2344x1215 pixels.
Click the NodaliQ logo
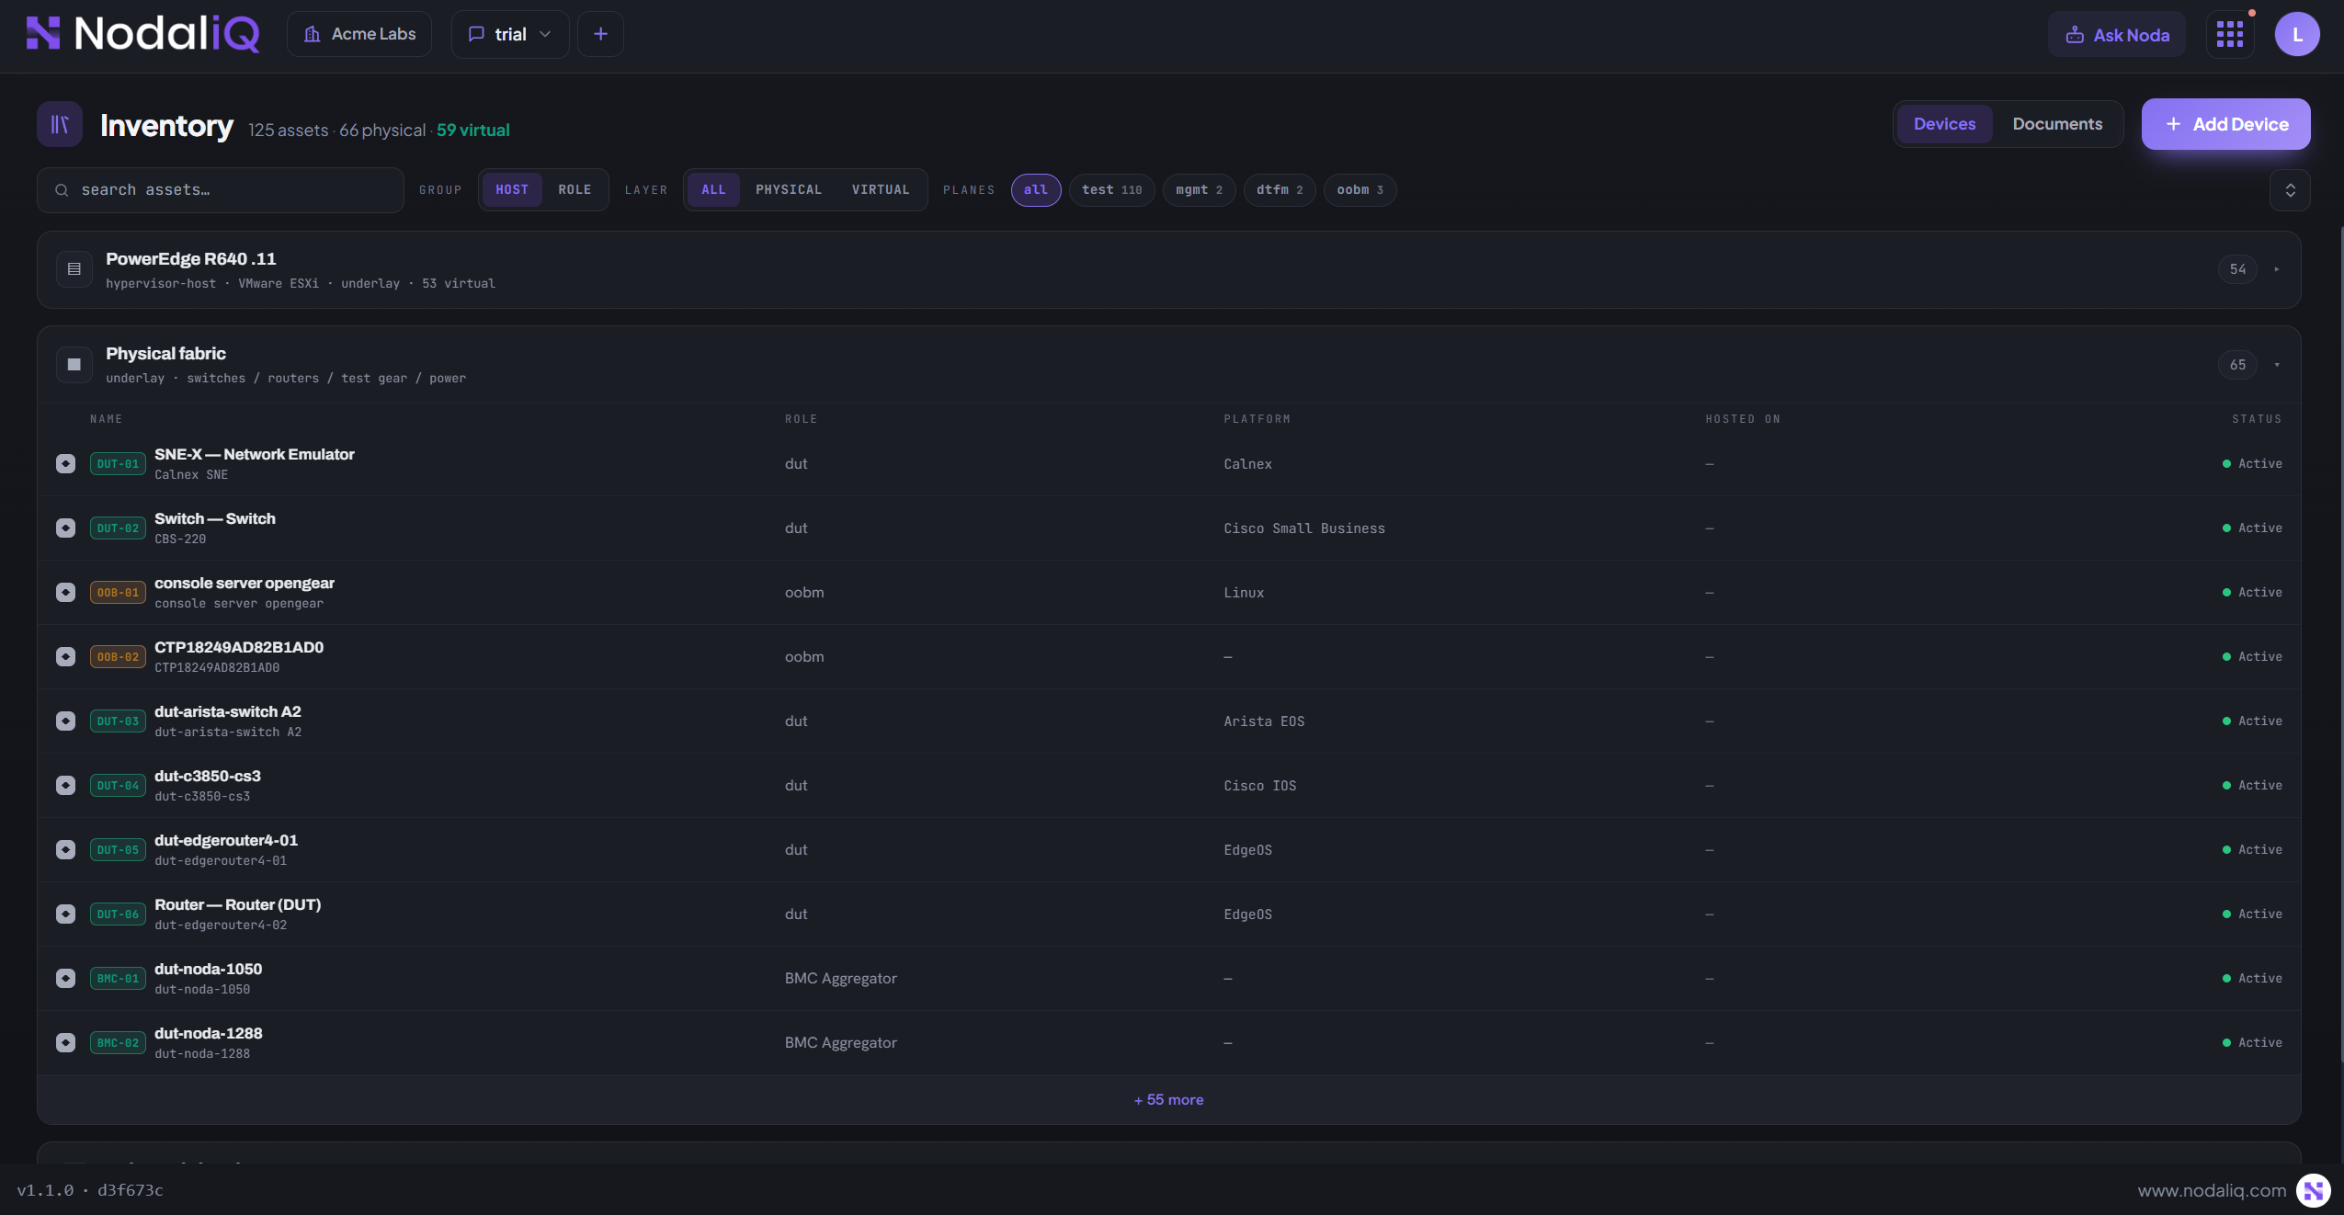[x=142, y=34]
